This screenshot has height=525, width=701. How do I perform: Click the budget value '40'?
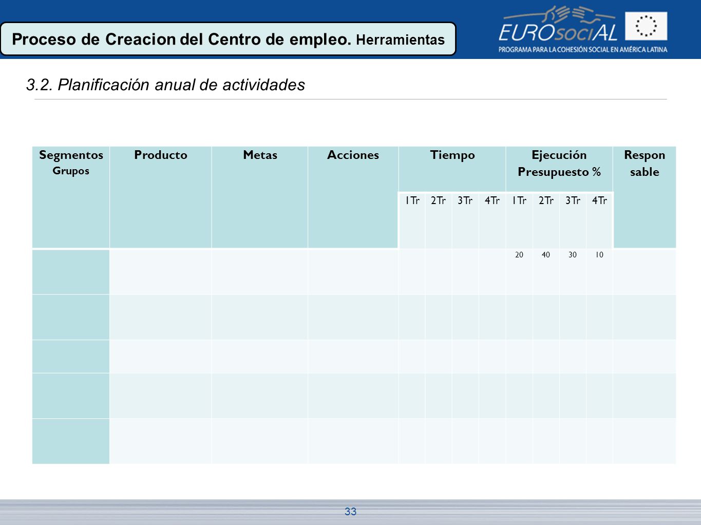(x=546, y=255)
